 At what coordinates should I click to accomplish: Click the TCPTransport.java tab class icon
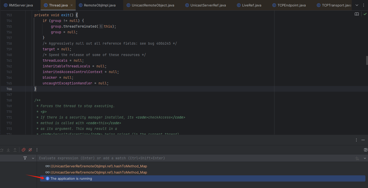pos(319,5)
